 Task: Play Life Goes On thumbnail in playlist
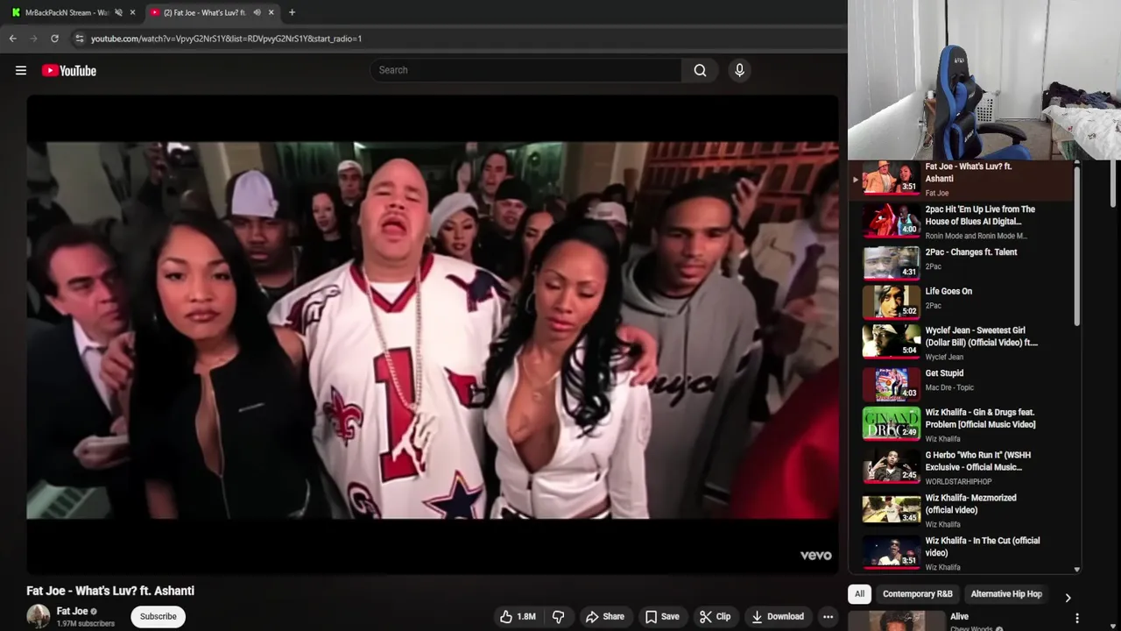pyautogui.click(x=892, y=301)
